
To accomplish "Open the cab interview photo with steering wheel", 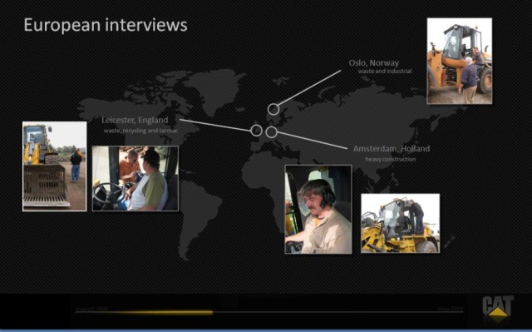I will (x=135, y=179).
